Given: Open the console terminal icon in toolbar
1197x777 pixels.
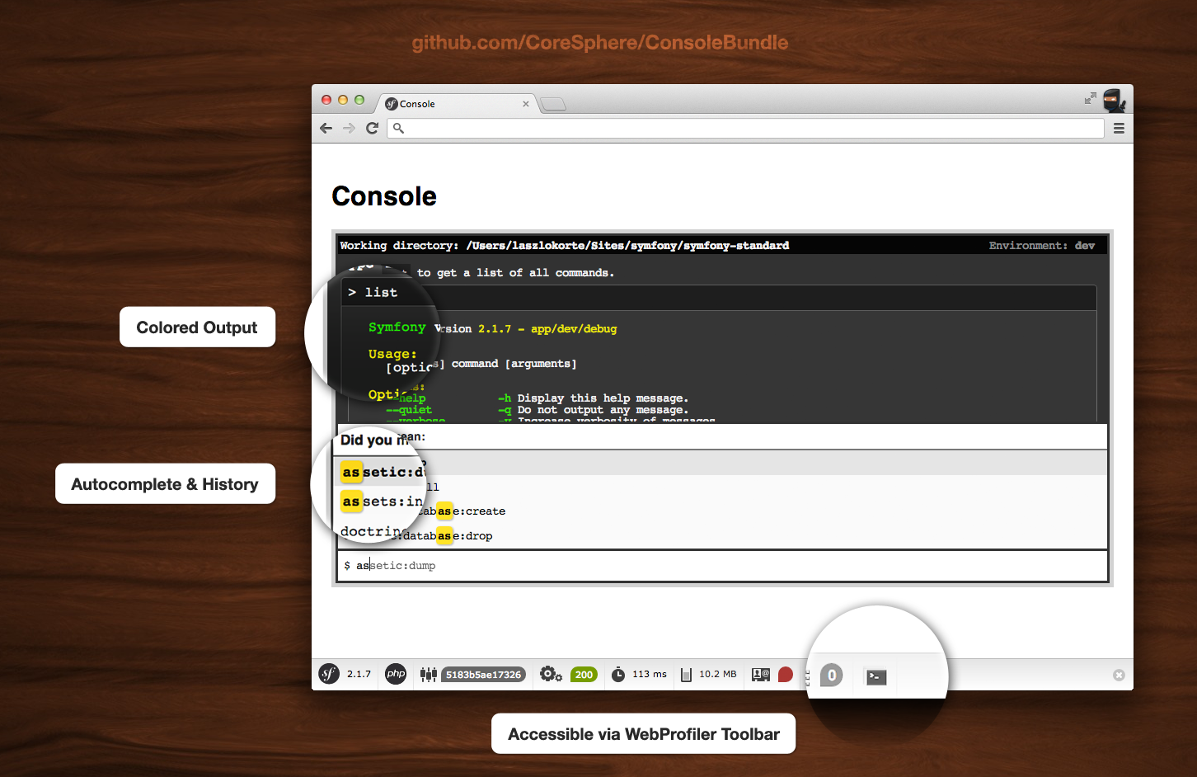Looking at the screenshot, I should pos(875,676).
